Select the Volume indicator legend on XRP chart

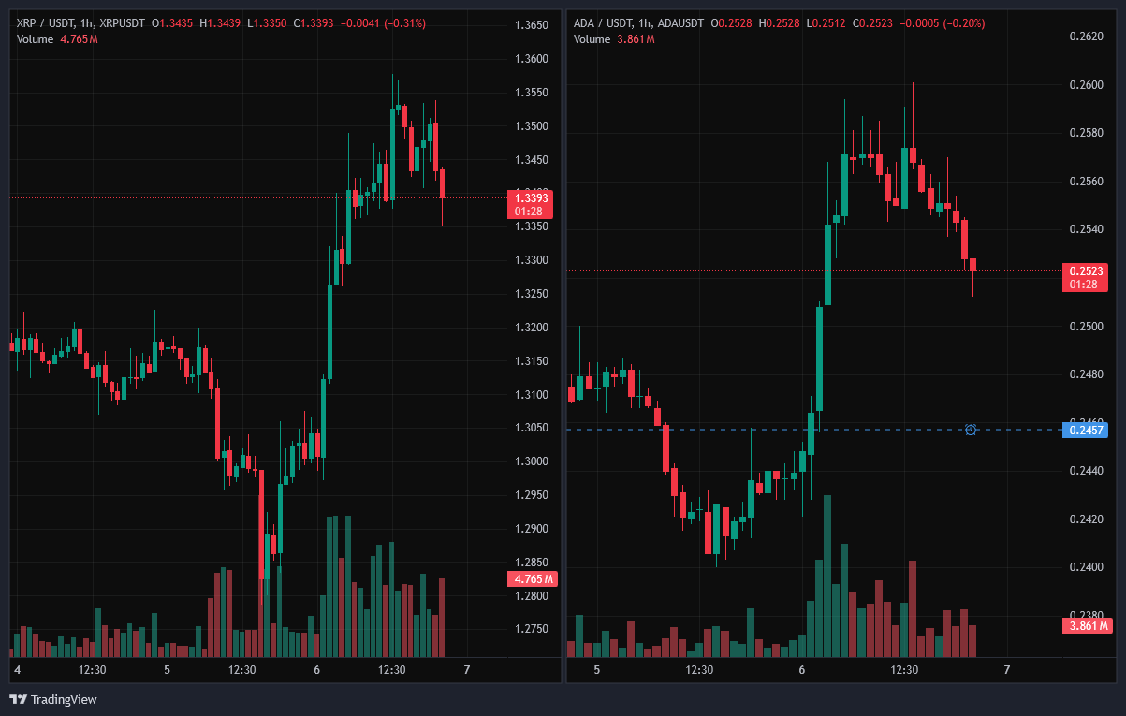click(x=57, y=38)
